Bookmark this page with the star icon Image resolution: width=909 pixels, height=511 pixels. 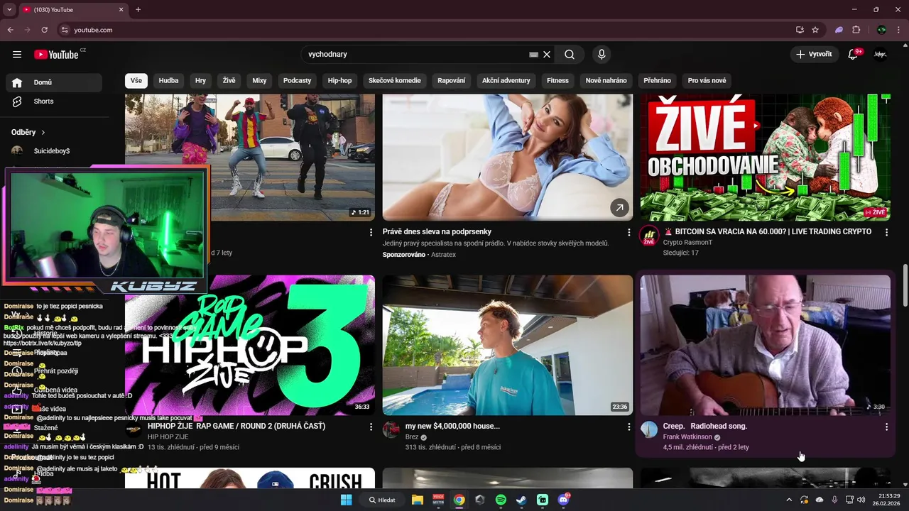click(815, 30)
